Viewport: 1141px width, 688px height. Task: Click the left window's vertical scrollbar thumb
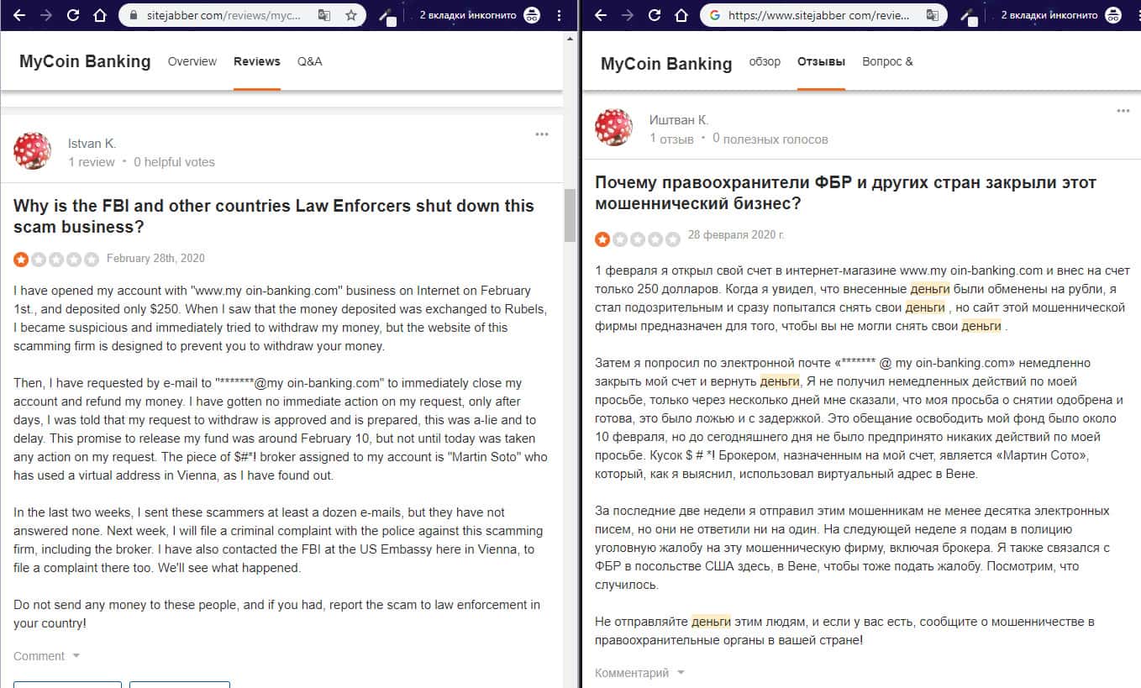tap(570, 215)
